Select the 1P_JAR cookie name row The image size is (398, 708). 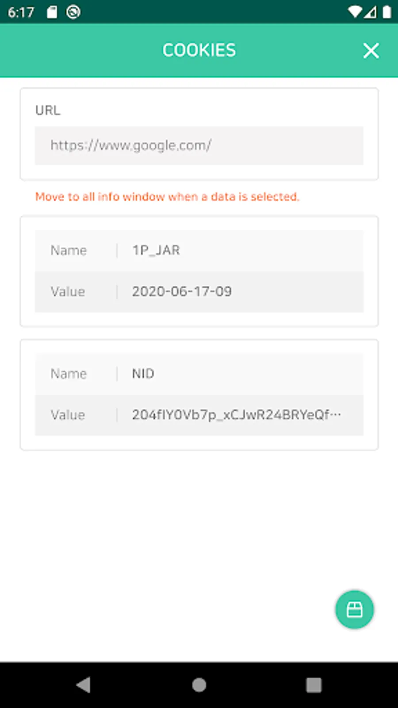[x=199, y=250]
